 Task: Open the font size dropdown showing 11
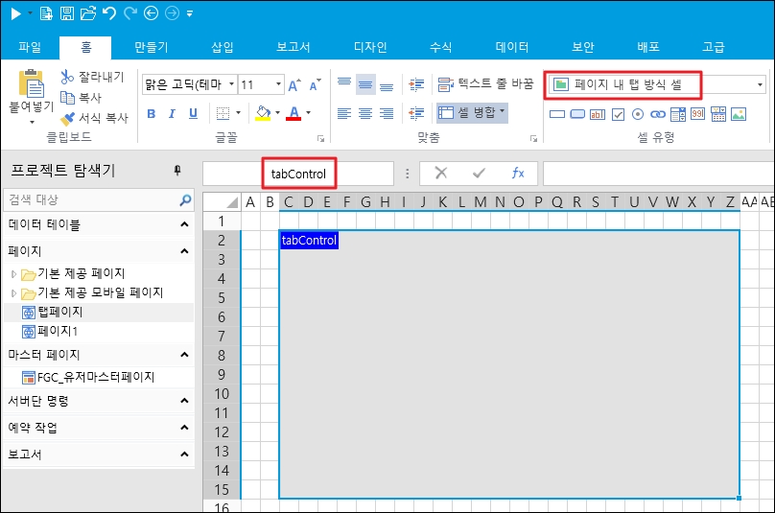276,84
